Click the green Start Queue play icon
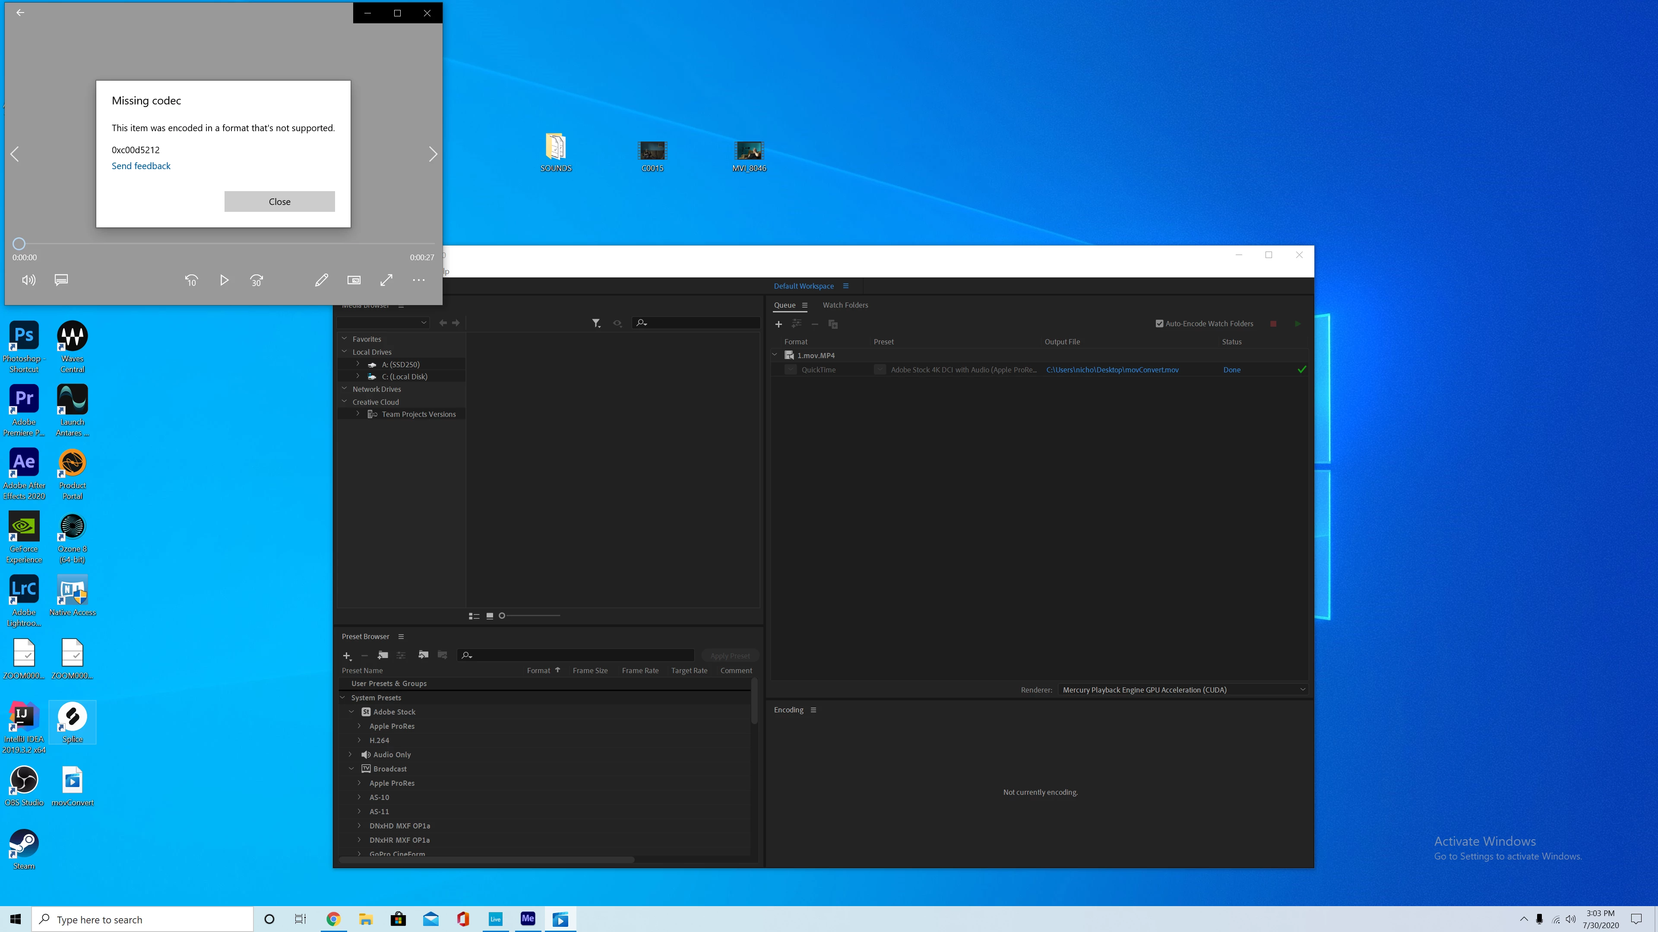This screenshot has width=1658, height=932. click(1297, 324)
